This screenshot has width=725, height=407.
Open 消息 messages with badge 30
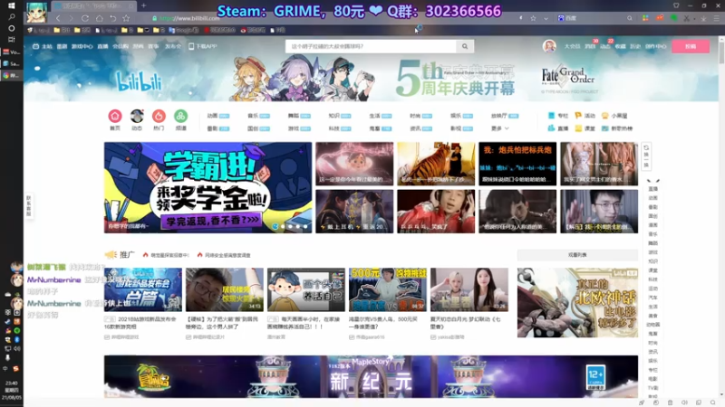[x=590, y=46]
